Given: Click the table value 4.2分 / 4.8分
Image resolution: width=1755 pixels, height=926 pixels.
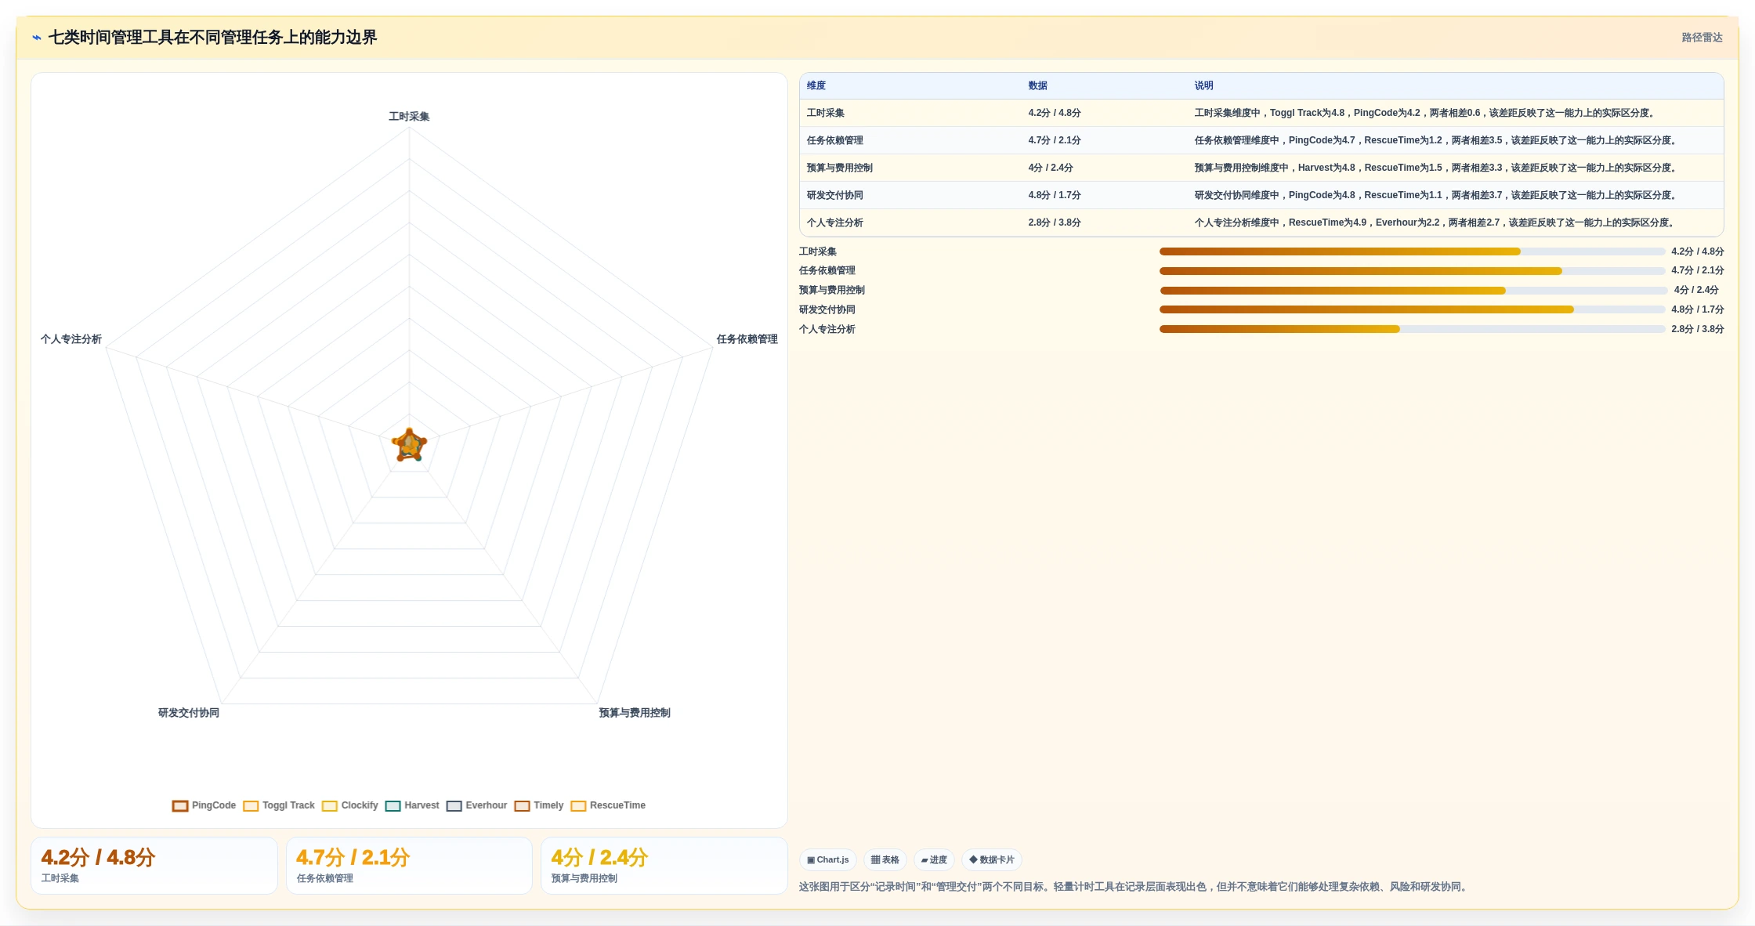Looking at the screenshot, I should [1055, 113].
